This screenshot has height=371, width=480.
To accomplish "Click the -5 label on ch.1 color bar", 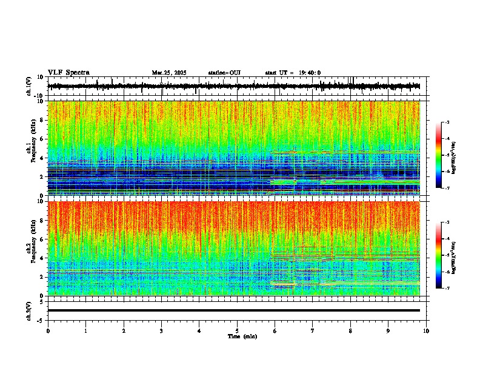I will (x=447, y=155).
